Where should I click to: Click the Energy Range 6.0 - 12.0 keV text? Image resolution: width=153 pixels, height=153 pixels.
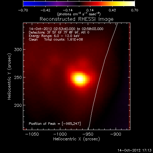click(54, 36)
